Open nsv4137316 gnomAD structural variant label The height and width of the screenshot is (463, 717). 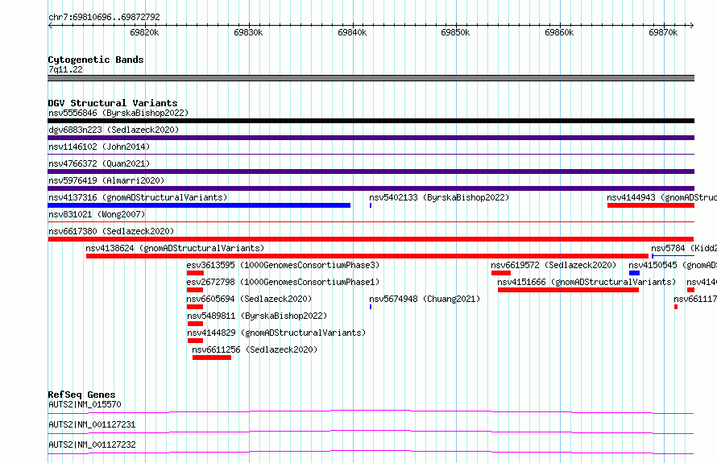click(138, 197)
